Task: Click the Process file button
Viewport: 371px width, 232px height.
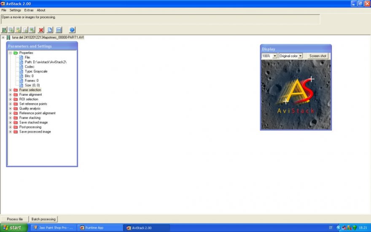Action: point(15,219)
